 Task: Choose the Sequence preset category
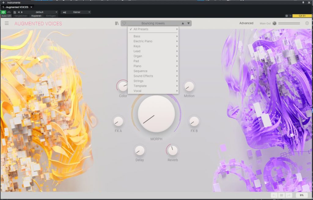[x=153, y=71]
